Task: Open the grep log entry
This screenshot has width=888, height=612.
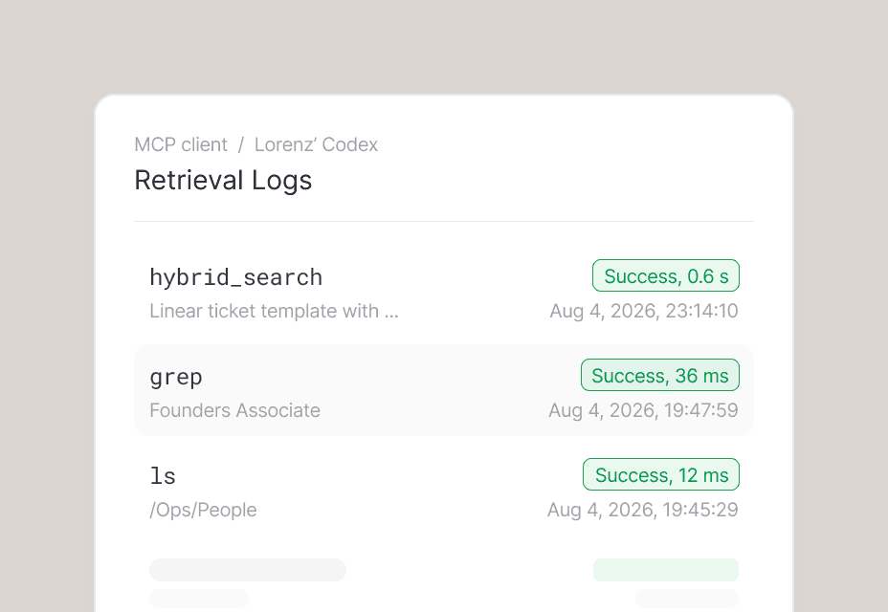Action: [444, 390]
